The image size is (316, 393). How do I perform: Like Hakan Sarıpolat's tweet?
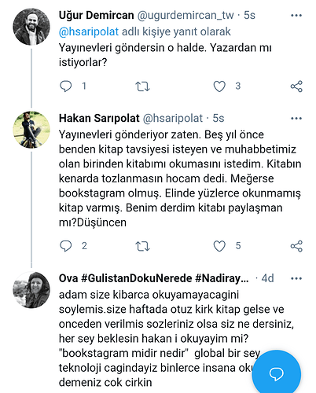[219, 246]
